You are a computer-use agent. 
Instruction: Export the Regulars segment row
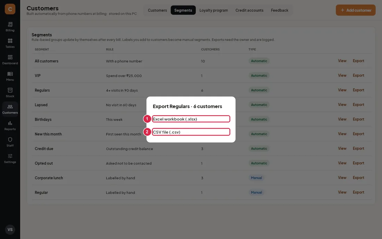coord(358,90)
